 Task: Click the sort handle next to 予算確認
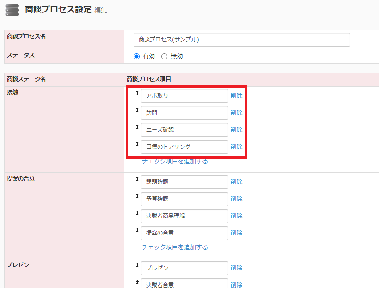pyautogui.click(x=137, y=196)
